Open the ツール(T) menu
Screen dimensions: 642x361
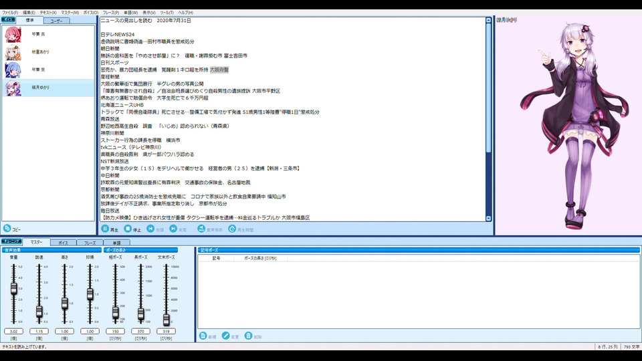[x=167, y=13]
